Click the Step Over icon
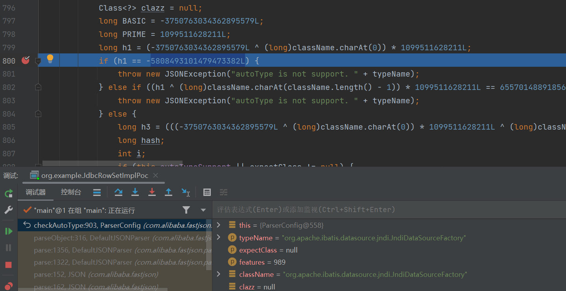 pyautogui.click(x=118, y=192)
